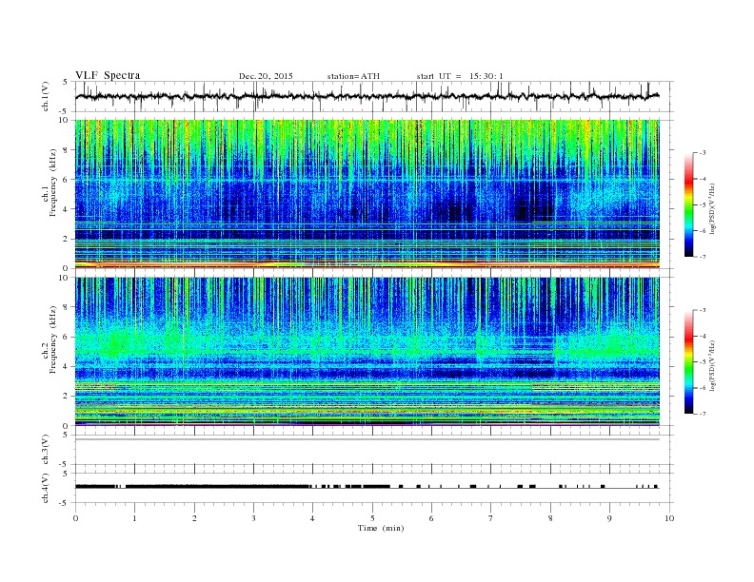Click the flat gray ch.3 trace line

(367, 439)
